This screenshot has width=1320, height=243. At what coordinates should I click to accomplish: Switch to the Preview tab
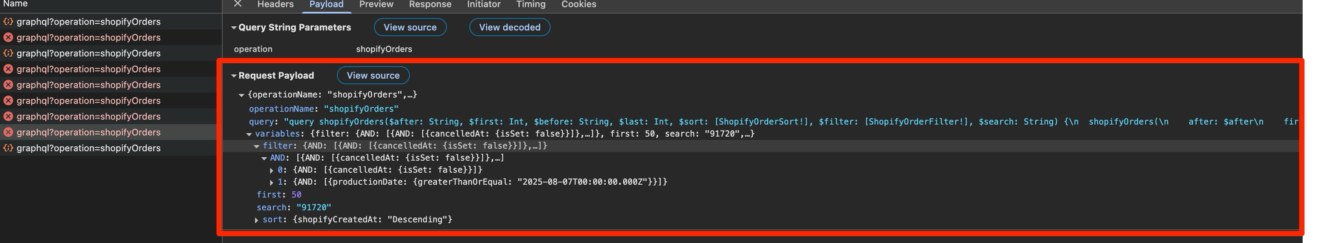(x=376, y=4)
